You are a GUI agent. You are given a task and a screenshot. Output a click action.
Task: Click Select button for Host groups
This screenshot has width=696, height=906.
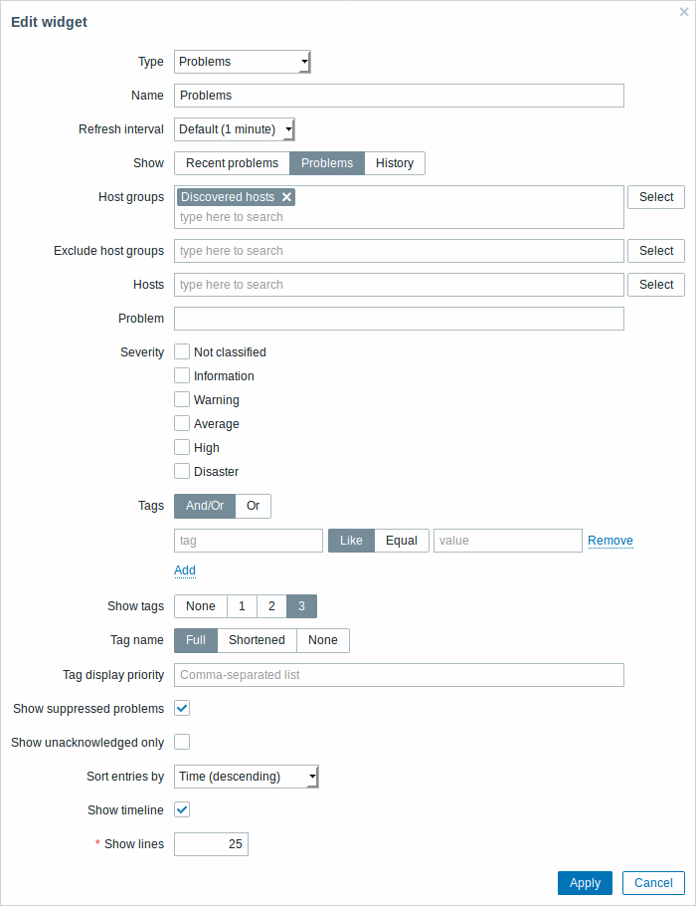click(656, 197)
